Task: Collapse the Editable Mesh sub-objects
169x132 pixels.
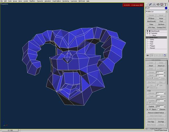Action: [147, 37]
